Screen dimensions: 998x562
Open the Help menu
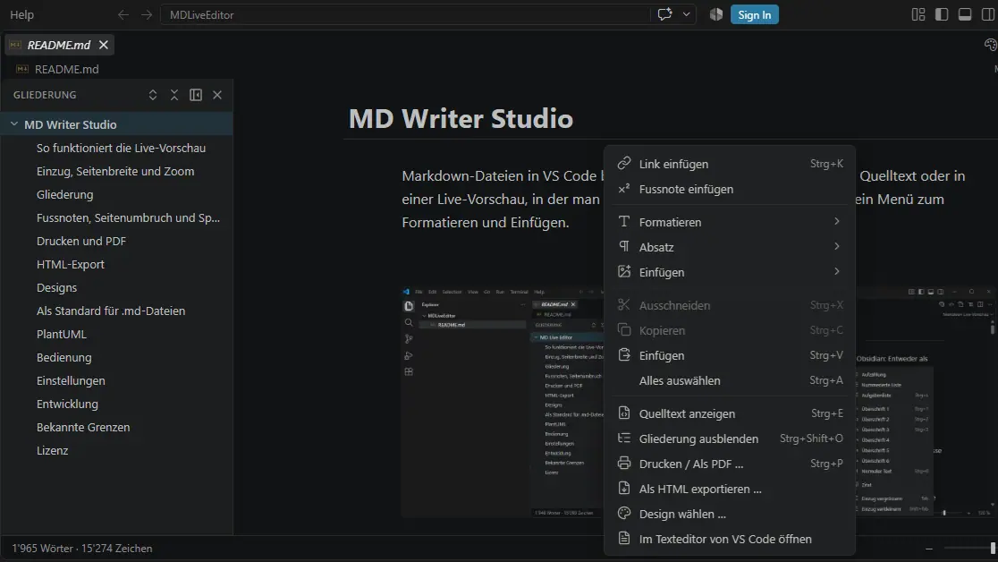point(21,14)
